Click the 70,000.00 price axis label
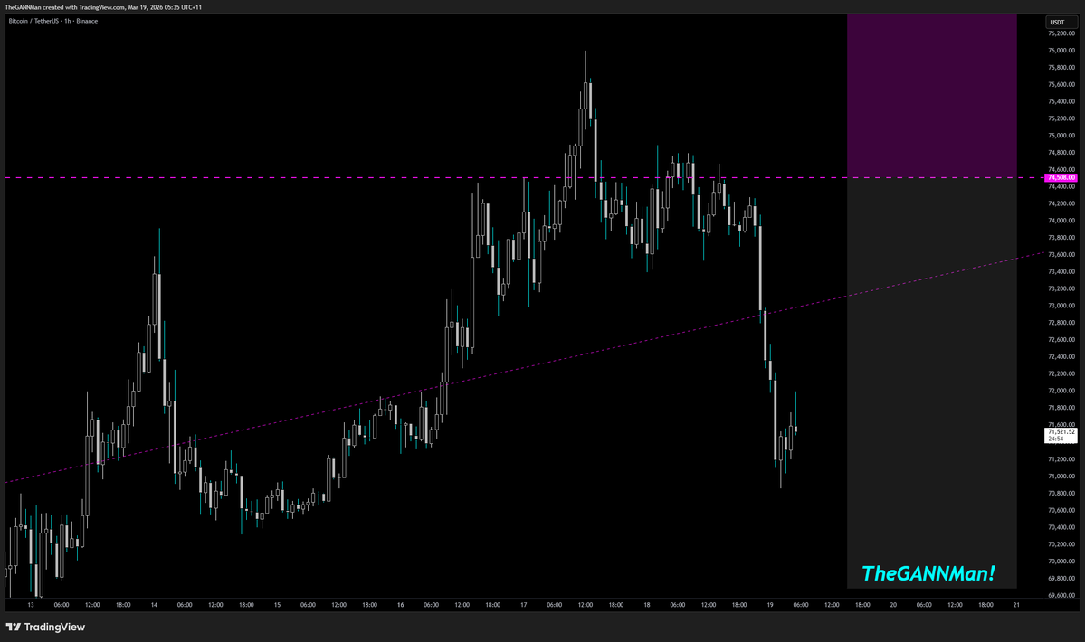The height and width of the screenshot is (642, 1085). 1061,562
